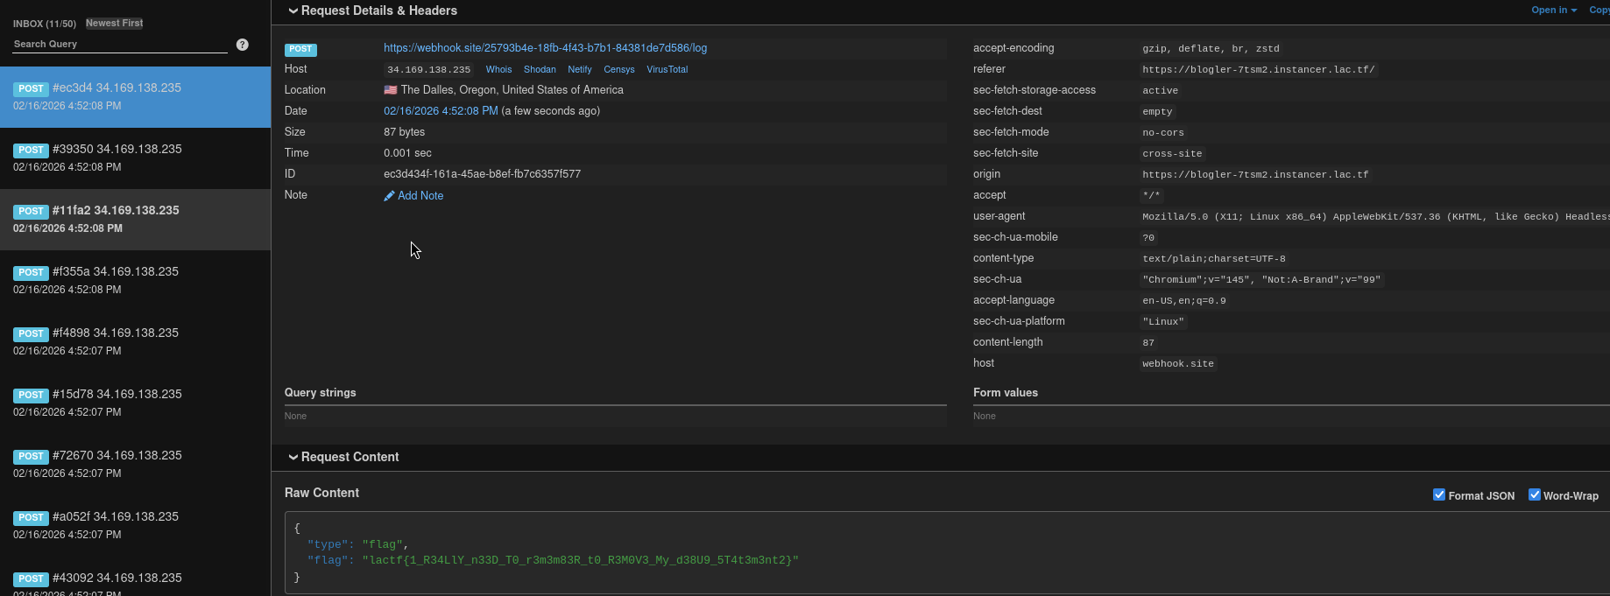
Task: Focus the Search Query input field
Action: [x=120, y=44]
